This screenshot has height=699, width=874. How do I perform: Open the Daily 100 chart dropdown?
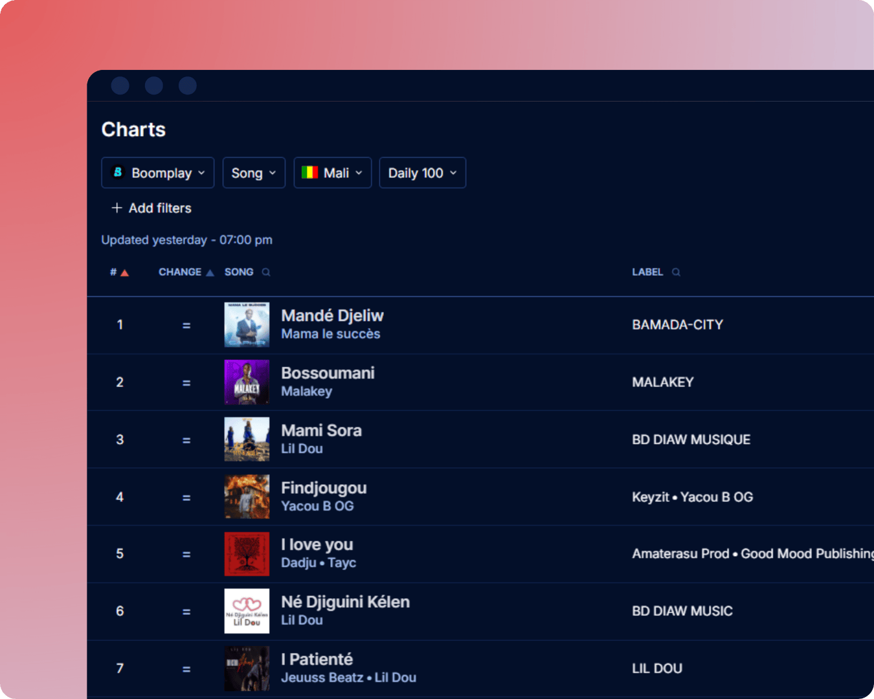422,172
